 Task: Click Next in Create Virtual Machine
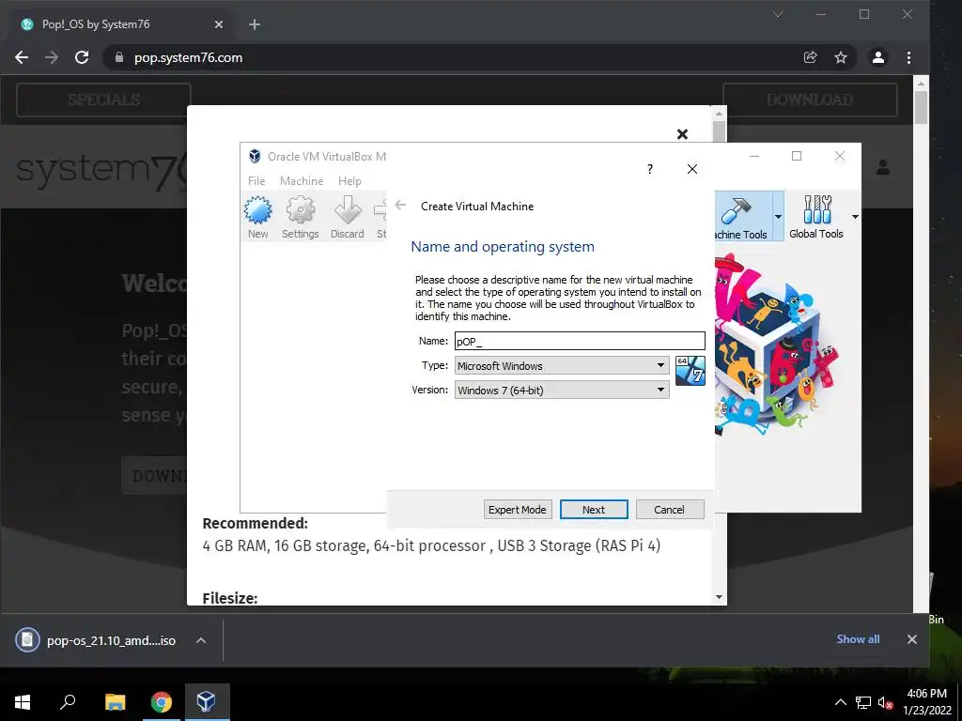[594, 510]
